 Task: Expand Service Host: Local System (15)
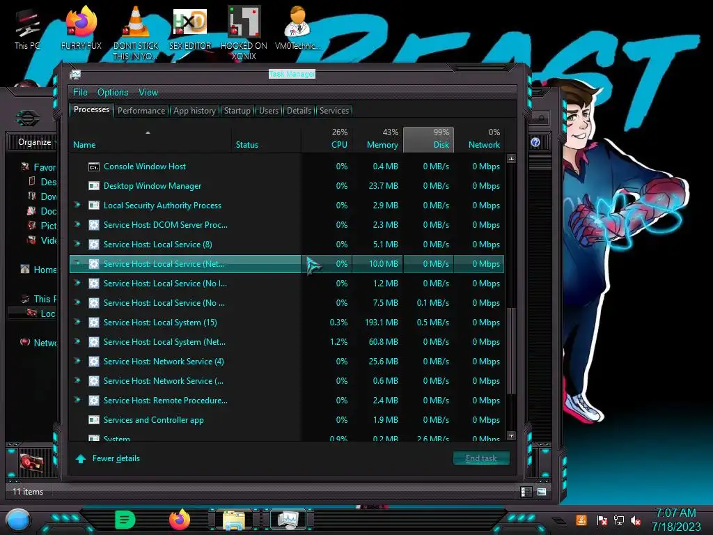pyautogui.click(x=77, y=322)
